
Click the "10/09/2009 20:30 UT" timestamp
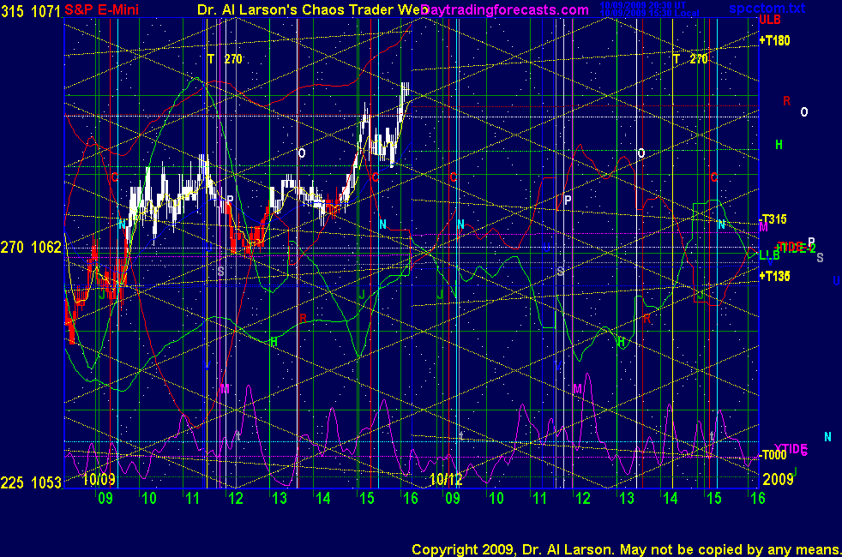tap(643, 5)
